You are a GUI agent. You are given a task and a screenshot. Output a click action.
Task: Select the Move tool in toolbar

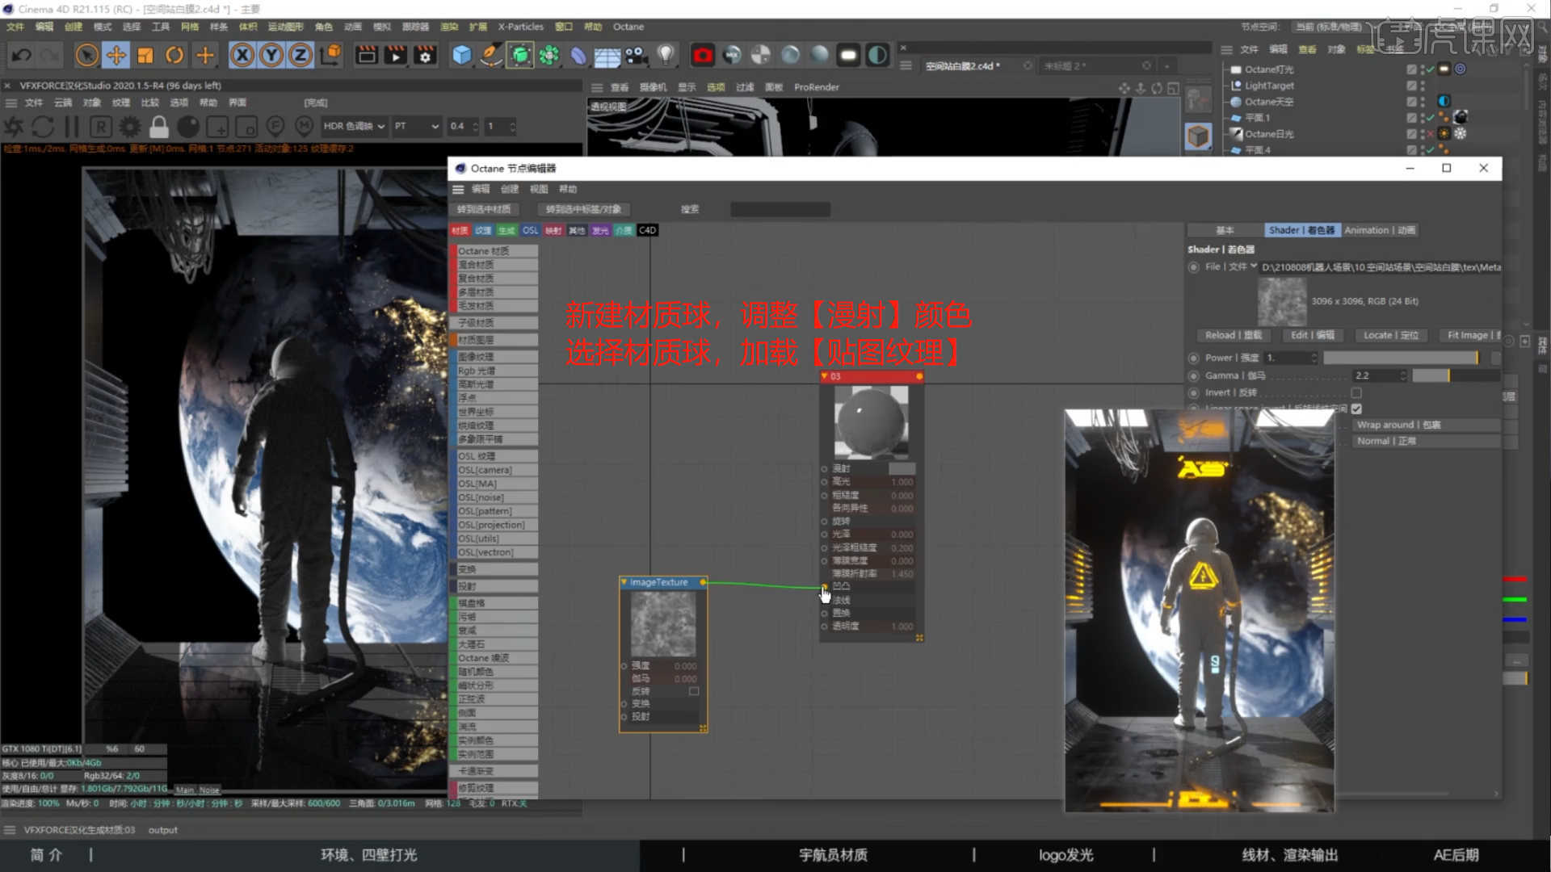pyautogui.click(x=116, y=55)
